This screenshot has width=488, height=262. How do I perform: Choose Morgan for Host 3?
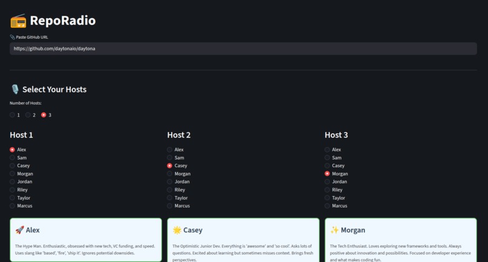tap(336, 174)
